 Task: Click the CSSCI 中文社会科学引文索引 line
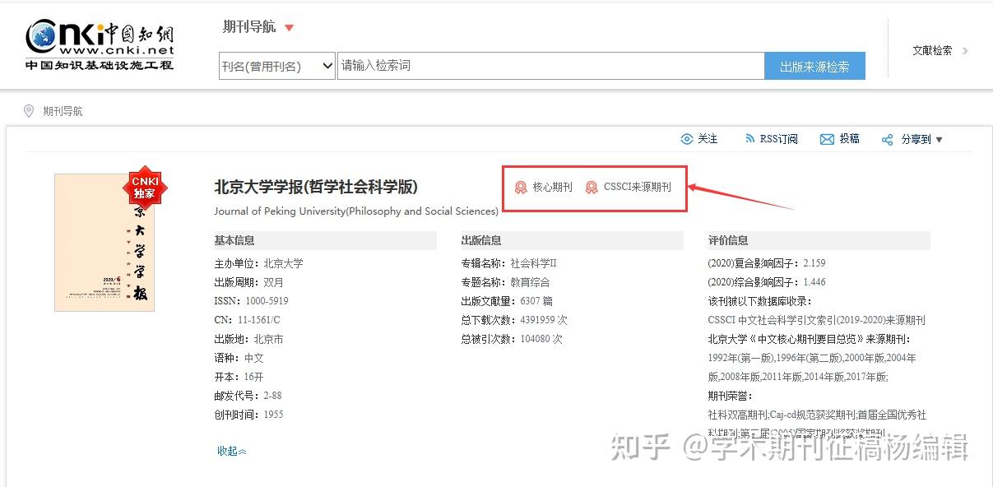click(816, 320)
